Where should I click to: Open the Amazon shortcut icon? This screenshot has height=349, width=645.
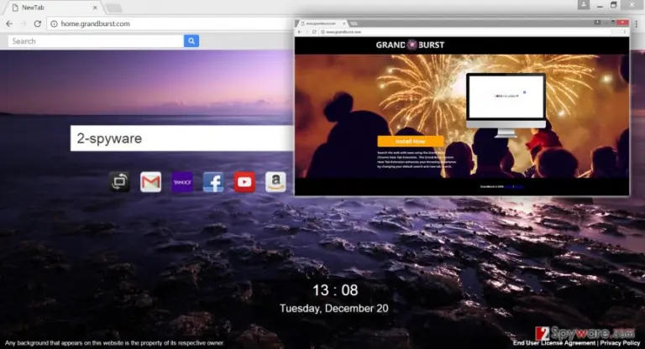pos(275,182)
